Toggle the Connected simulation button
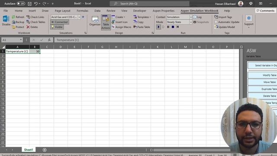Viewport: 277px width, 156px height. pos(60,22)
